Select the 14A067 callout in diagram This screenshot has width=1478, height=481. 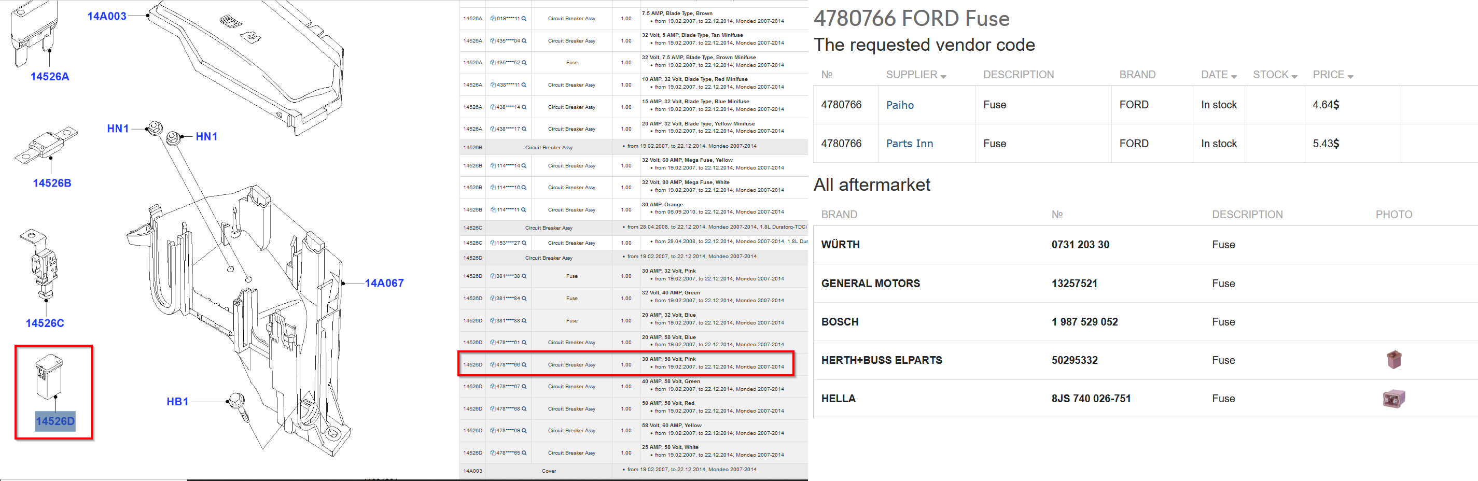384,283
